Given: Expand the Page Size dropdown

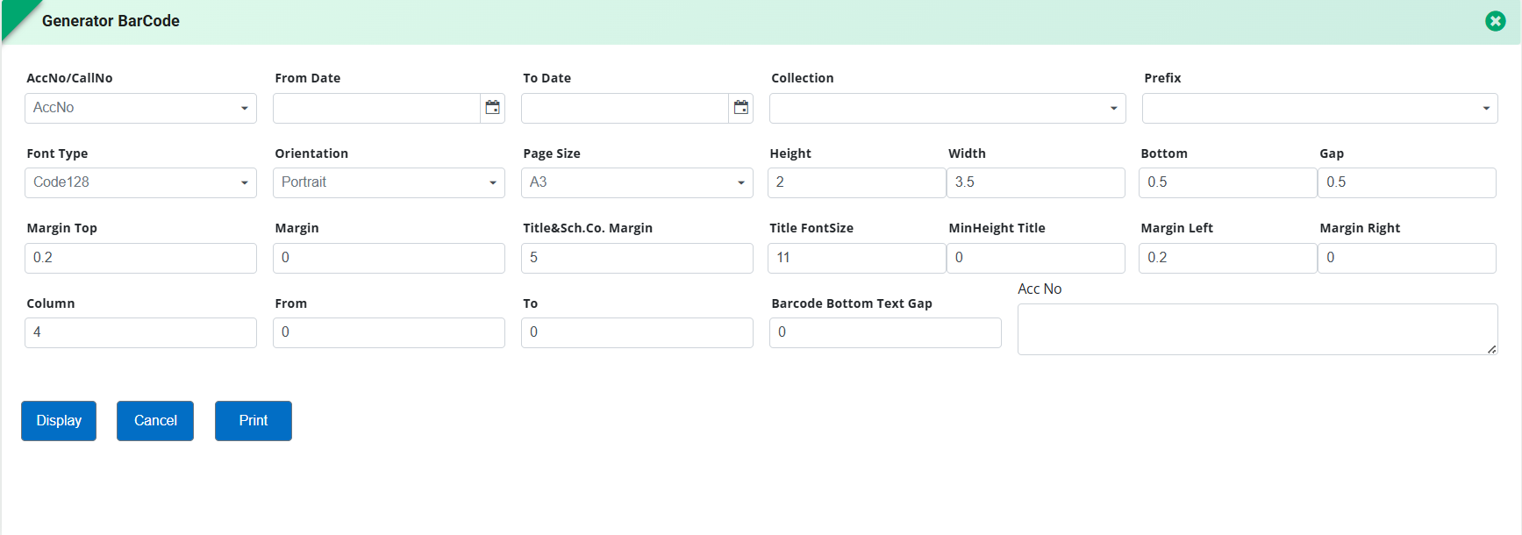Looking at the screenshot, I should point(637,182).
